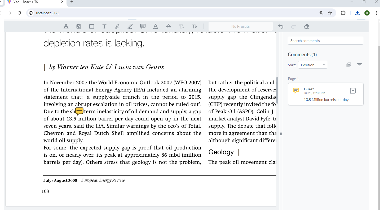Close the 'Vite + React + TS' tab
This screenshot has width=380, height=210.
(x=62, y=2)
